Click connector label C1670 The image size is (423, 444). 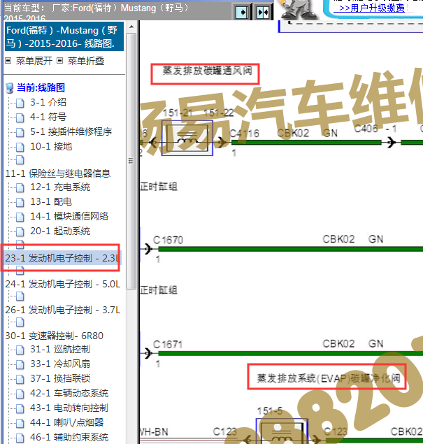click(169, 240)
